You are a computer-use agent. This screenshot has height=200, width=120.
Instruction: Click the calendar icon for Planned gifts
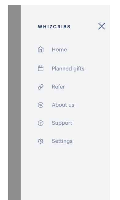(x=41, y=68)
